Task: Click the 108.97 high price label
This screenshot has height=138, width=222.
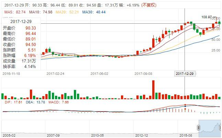Action: (x=206, y=16)
